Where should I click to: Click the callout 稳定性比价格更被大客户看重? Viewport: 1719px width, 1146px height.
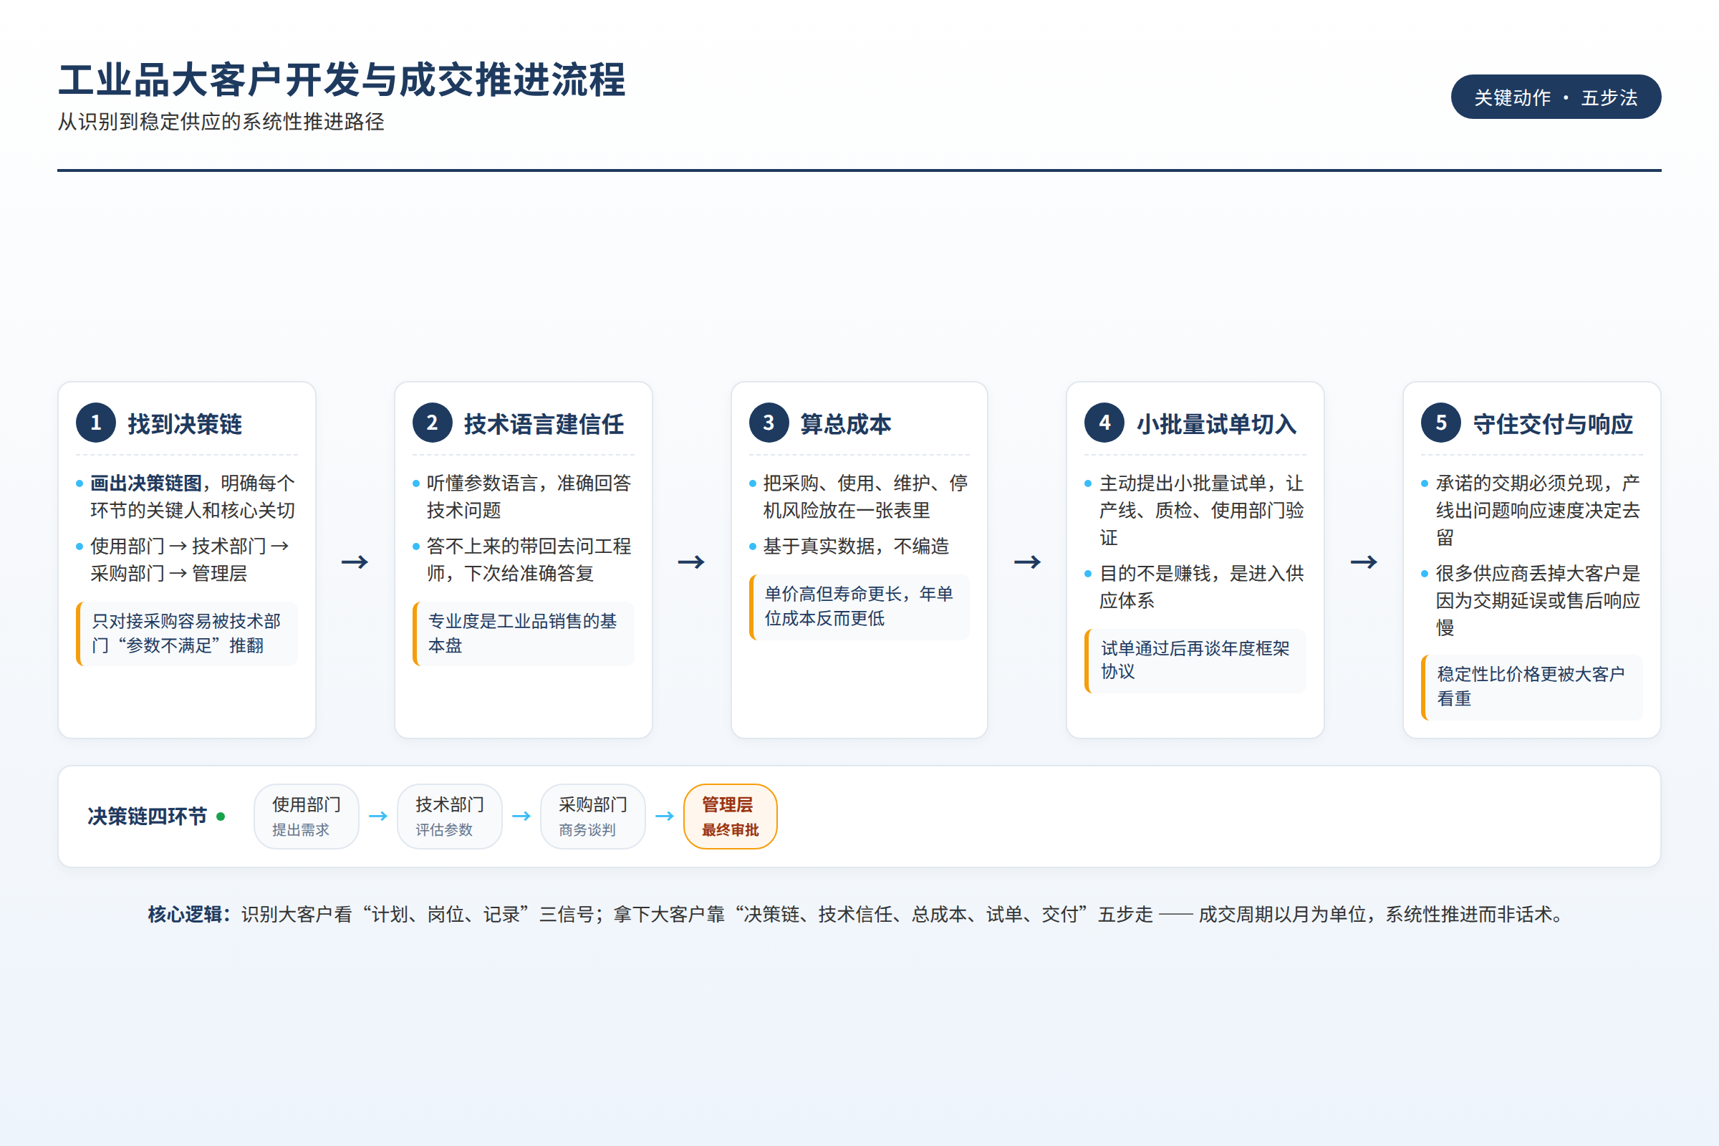(1532, 687)
